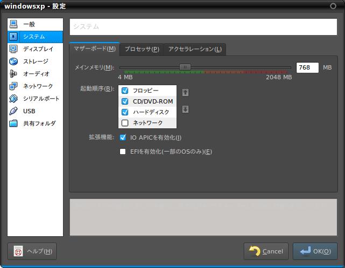Uncheck the ハードディスク boot checkbox
This screenshot has height=268, width=345.
pyautogui.click(x=125, y=112)
